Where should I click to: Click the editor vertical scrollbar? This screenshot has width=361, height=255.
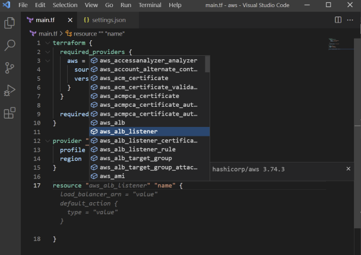(x=357, y=133)
